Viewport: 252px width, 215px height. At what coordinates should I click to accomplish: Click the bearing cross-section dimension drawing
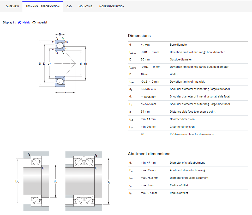click(x=63, y=63)
